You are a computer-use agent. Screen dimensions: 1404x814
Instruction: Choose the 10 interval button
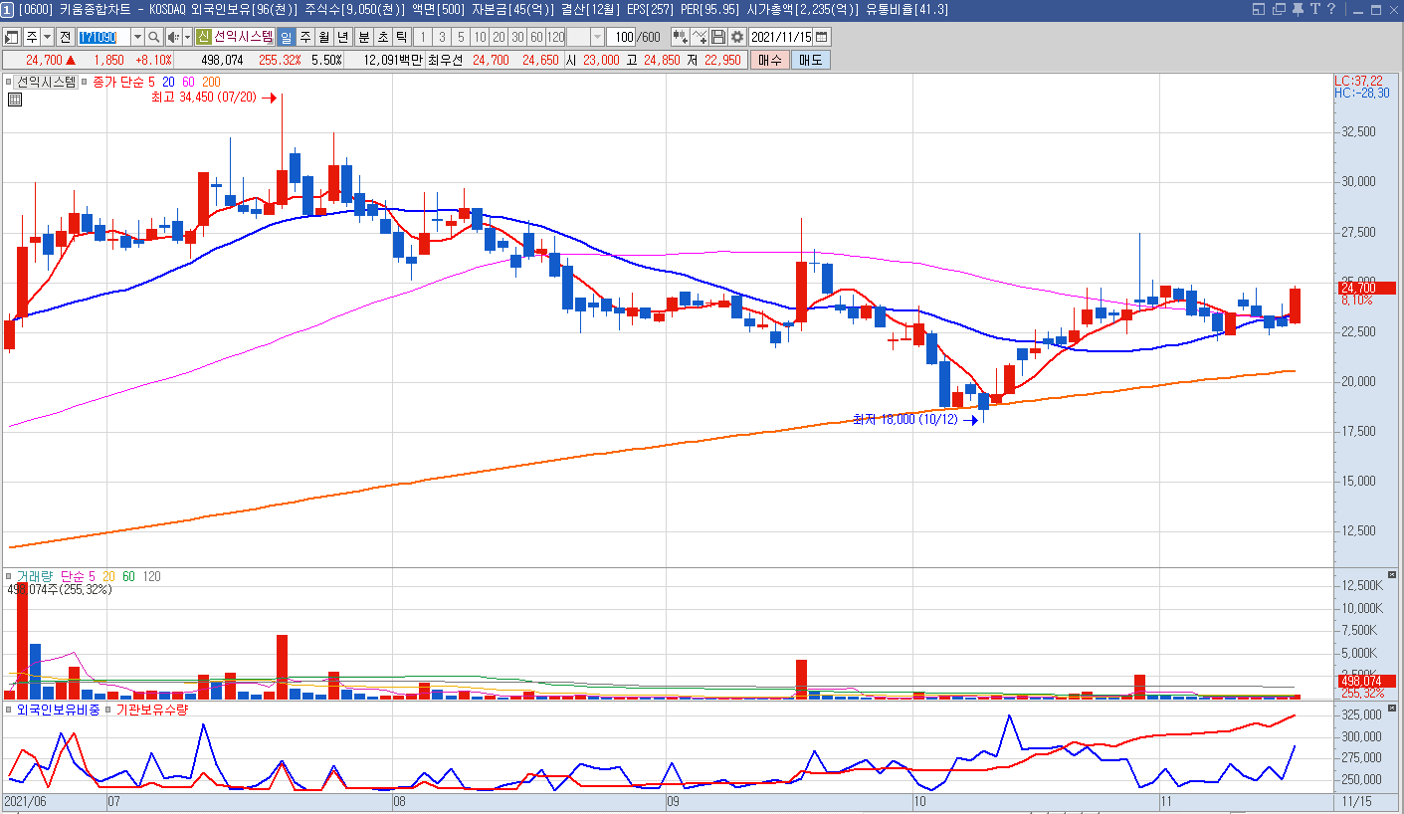pyautogui.click(x=480, y=37)
